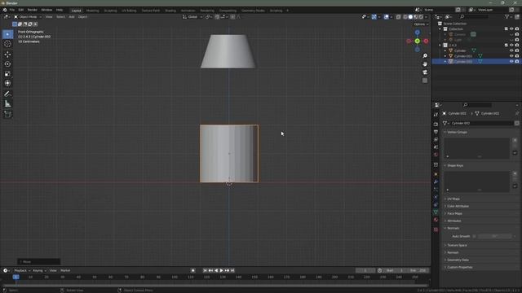Open the timeline Marker menu

[65, 270]
